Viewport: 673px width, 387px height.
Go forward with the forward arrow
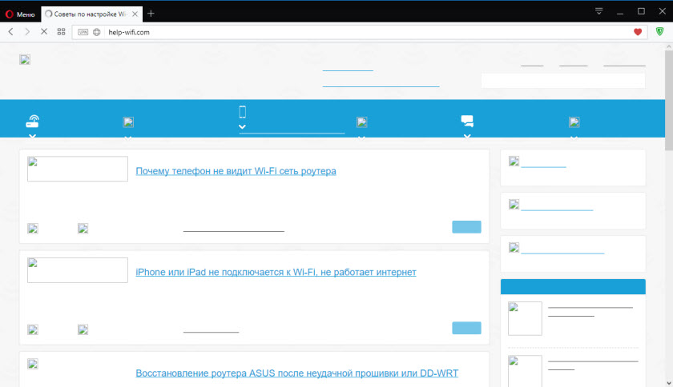(x=27, y=32)
